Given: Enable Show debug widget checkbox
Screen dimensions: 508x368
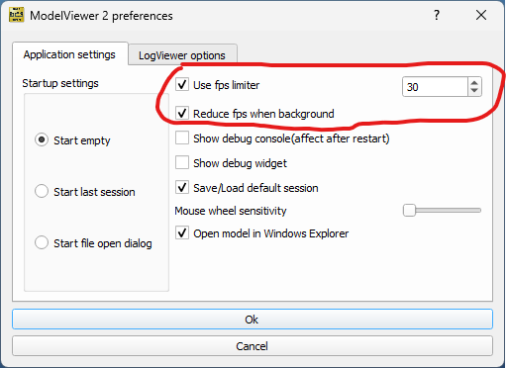Looking at the screenshot, I should point(182,162).
